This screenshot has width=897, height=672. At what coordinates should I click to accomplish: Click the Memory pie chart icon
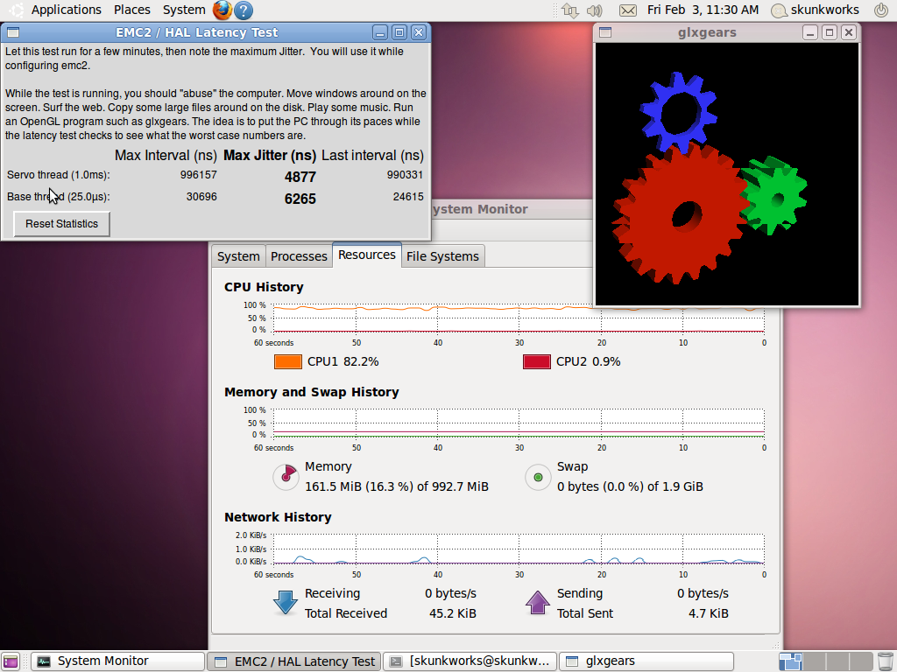[x=286, y=477]
